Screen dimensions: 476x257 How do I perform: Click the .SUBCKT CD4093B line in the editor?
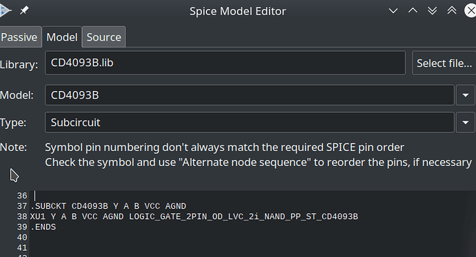pos(108,206)
